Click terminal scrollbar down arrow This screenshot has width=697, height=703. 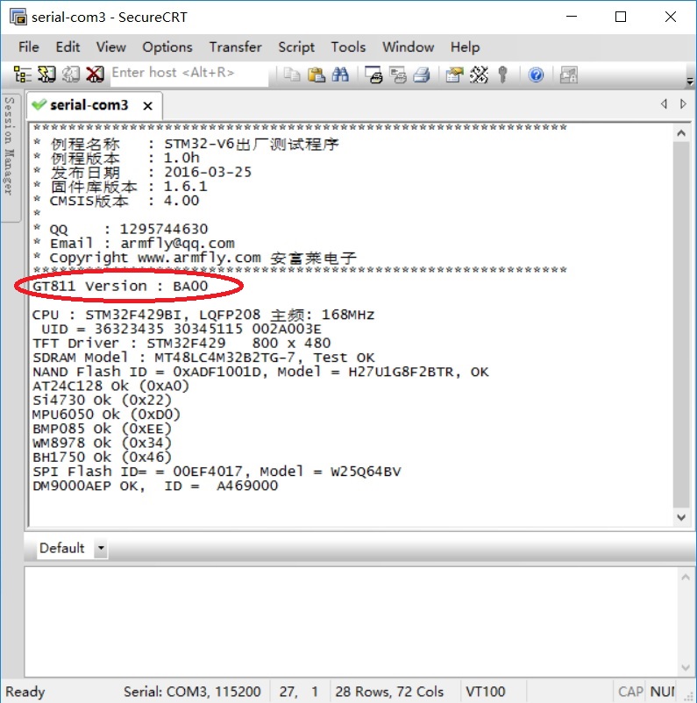pos(681,517)
